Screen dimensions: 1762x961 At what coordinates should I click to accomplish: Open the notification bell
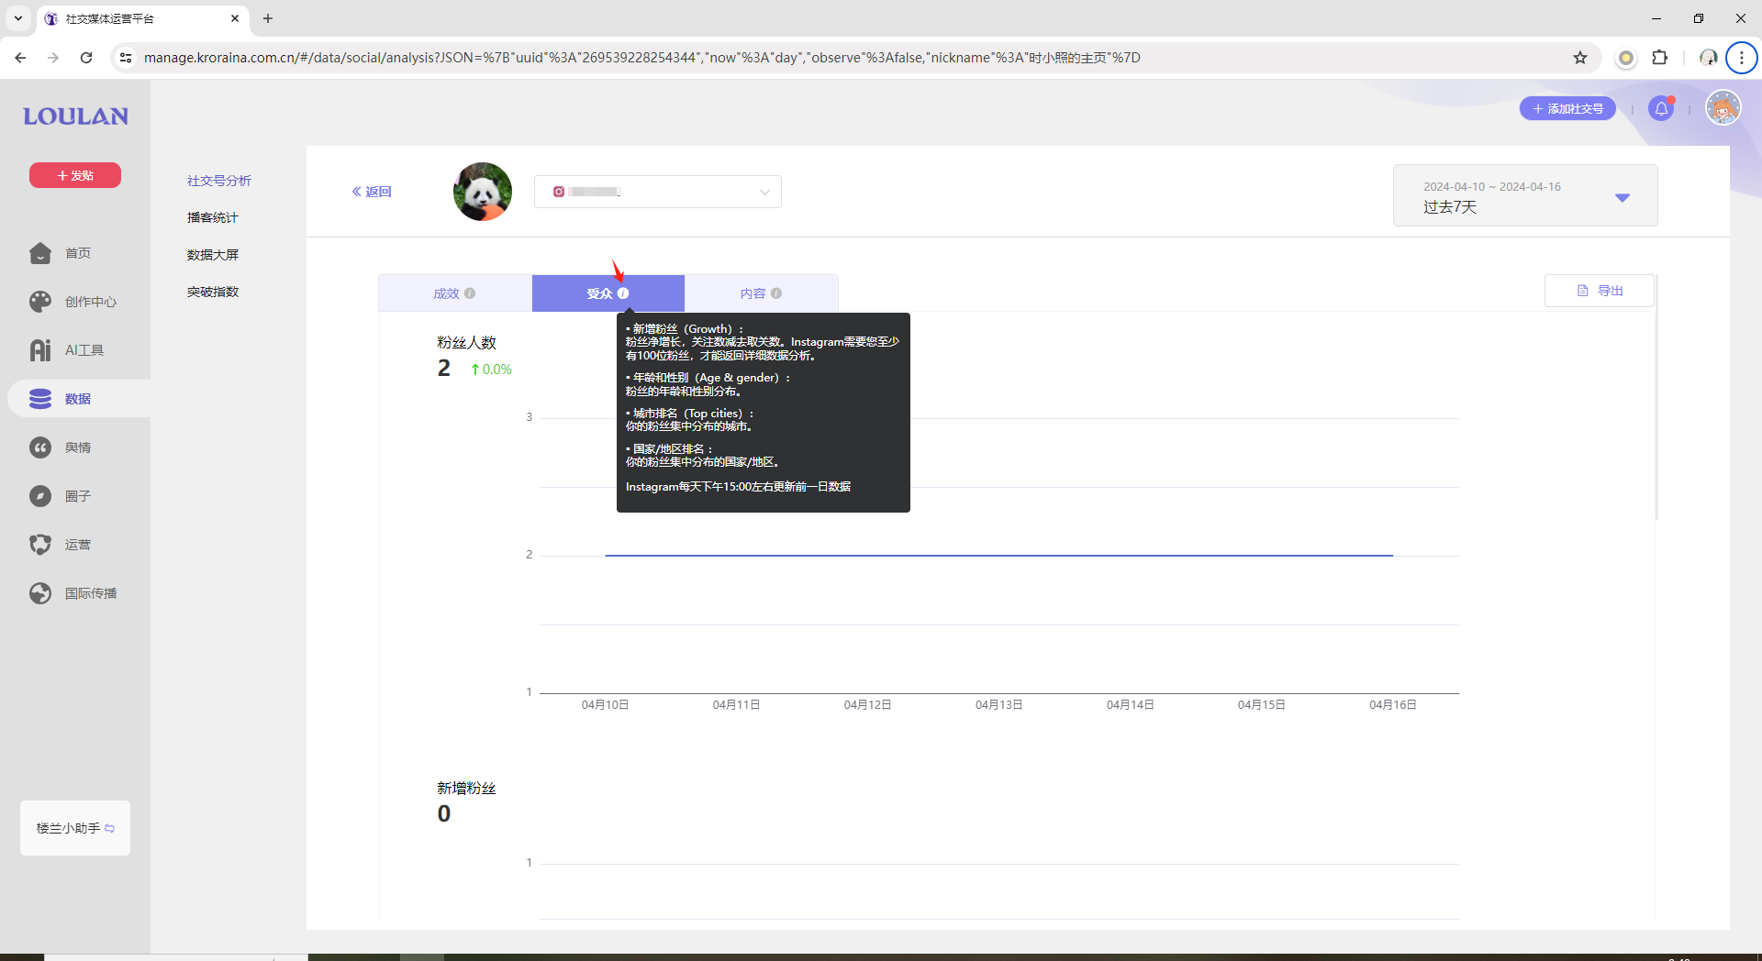[x=1661, y=109]
